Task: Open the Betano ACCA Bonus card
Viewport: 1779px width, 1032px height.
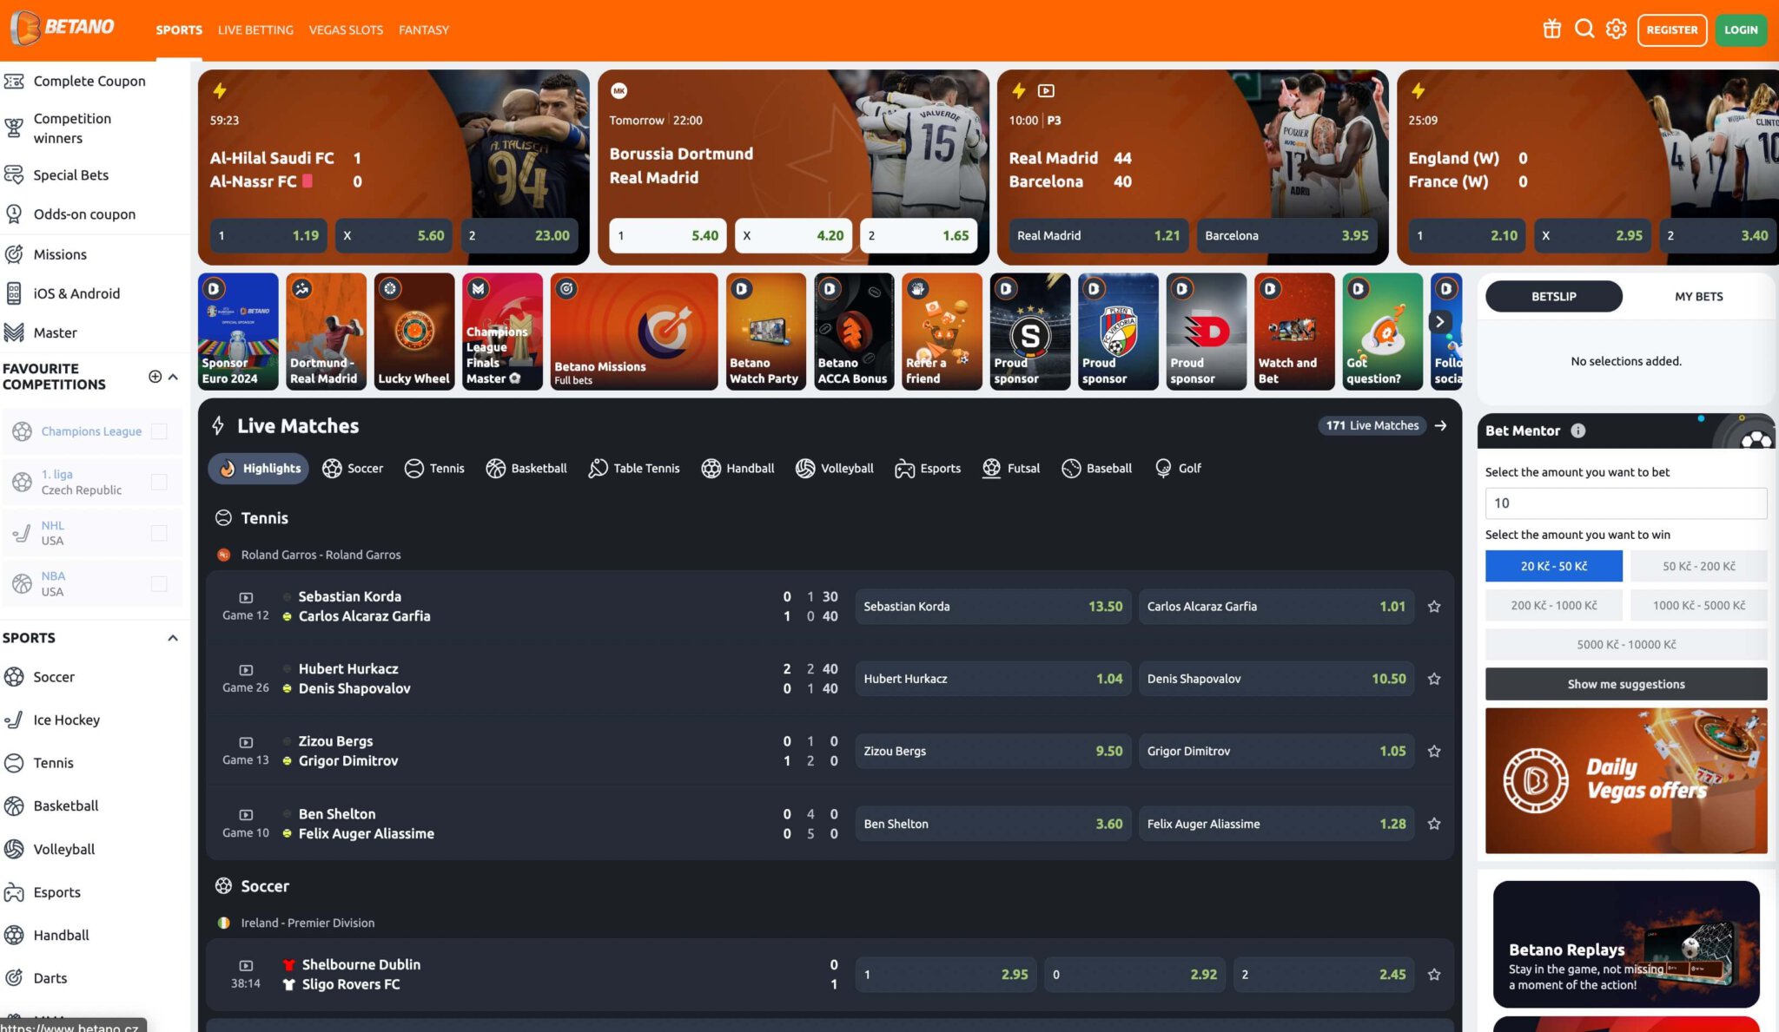Action: [x=853, y=332]
